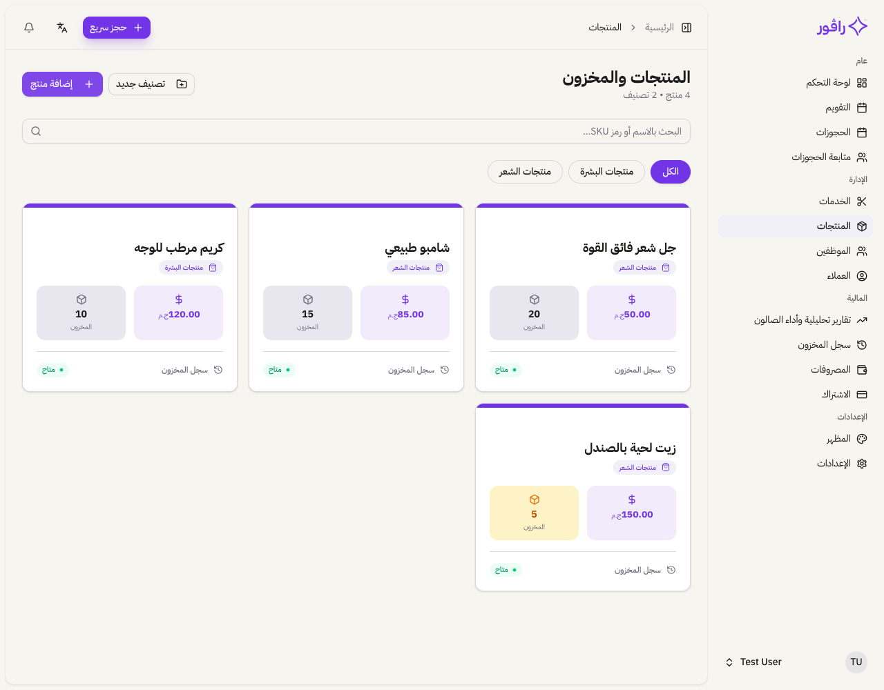Image resolution: width=884 pixels, height=690 pixels.
Task: Click the TU user avatar
Action: [x=856, y=662]
